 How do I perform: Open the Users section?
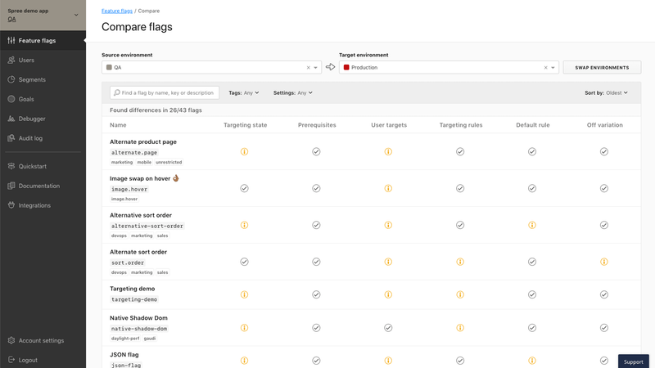pos(26,60)
